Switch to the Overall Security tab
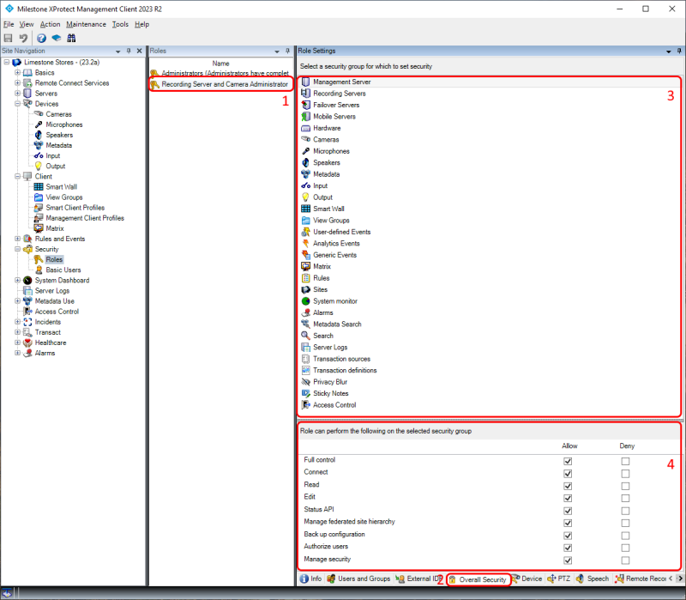686x600 pixels. click(x=478, y=579)
